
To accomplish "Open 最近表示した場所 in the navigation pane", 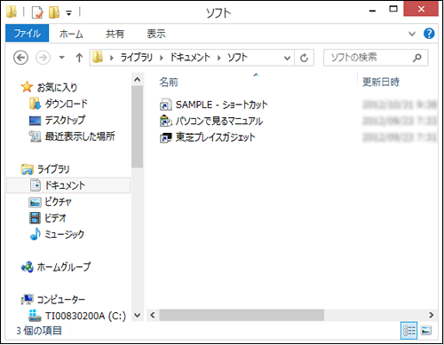I will tap(80, 137).
